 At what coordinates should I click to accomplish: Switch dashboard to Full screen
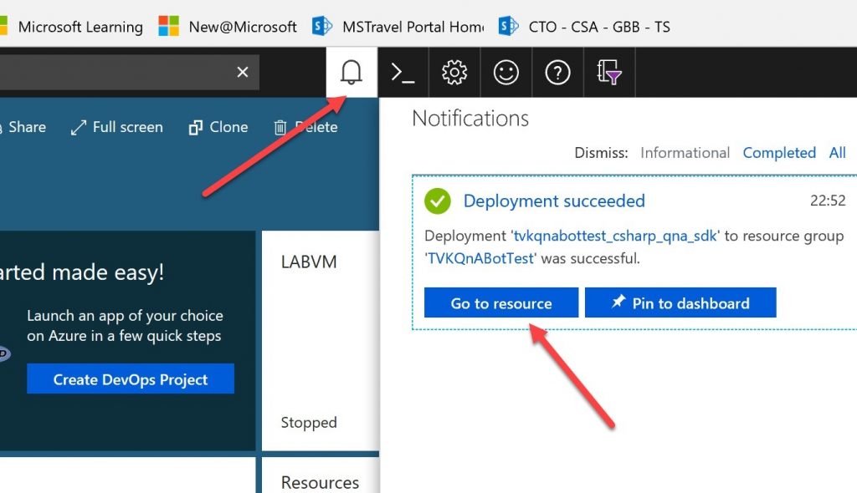pyautogui.click(x=117, y=127)
